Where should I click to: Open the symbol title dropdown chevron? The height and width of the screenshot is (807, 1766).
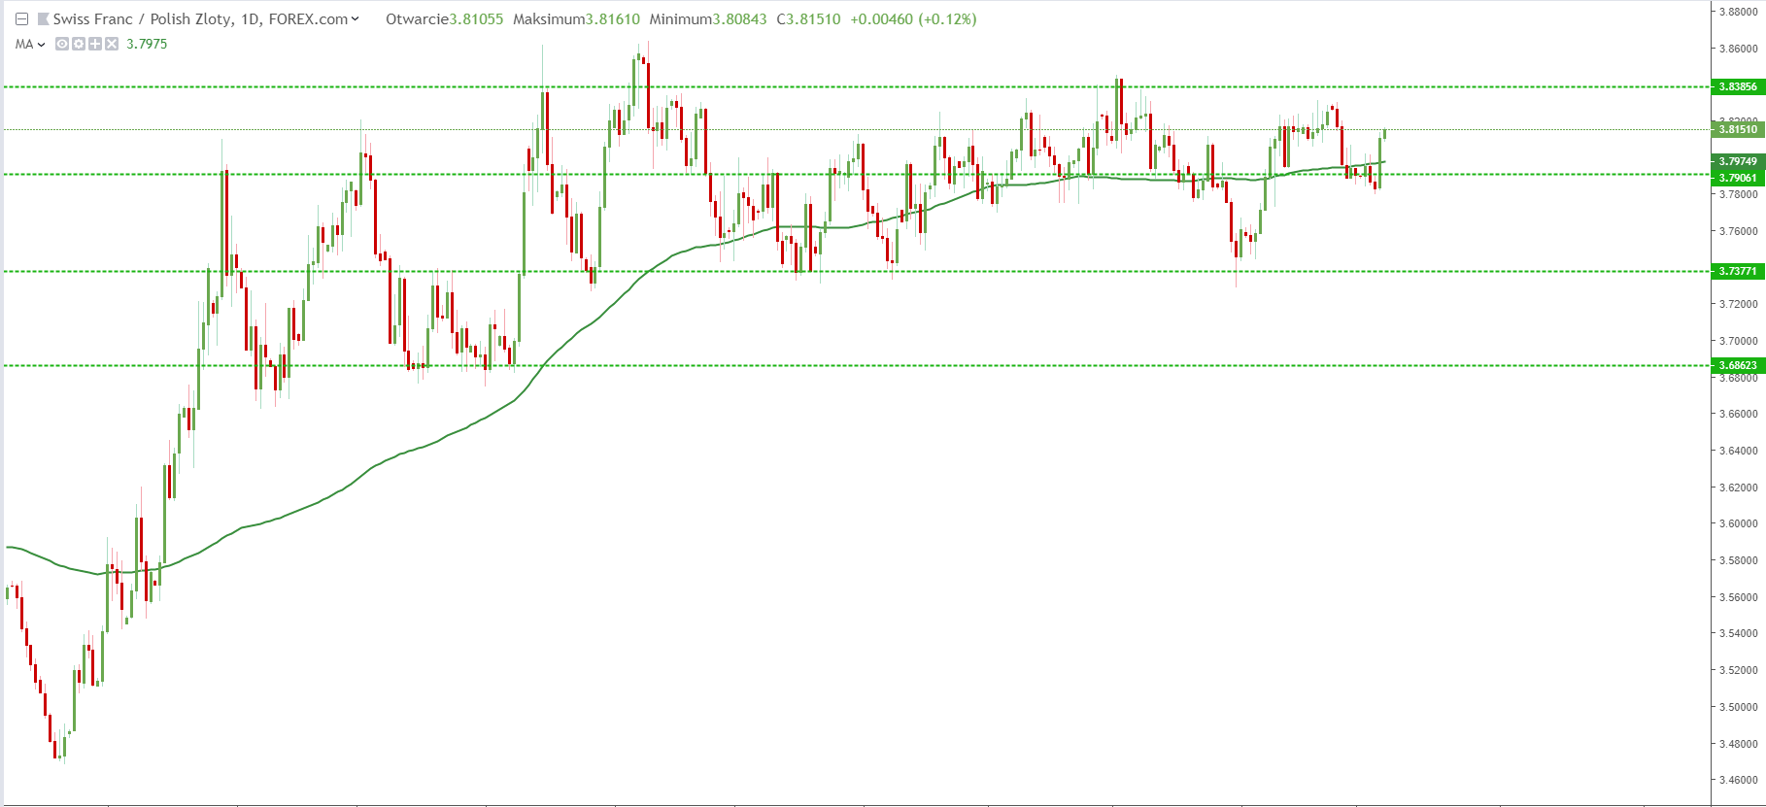point(355,19)
